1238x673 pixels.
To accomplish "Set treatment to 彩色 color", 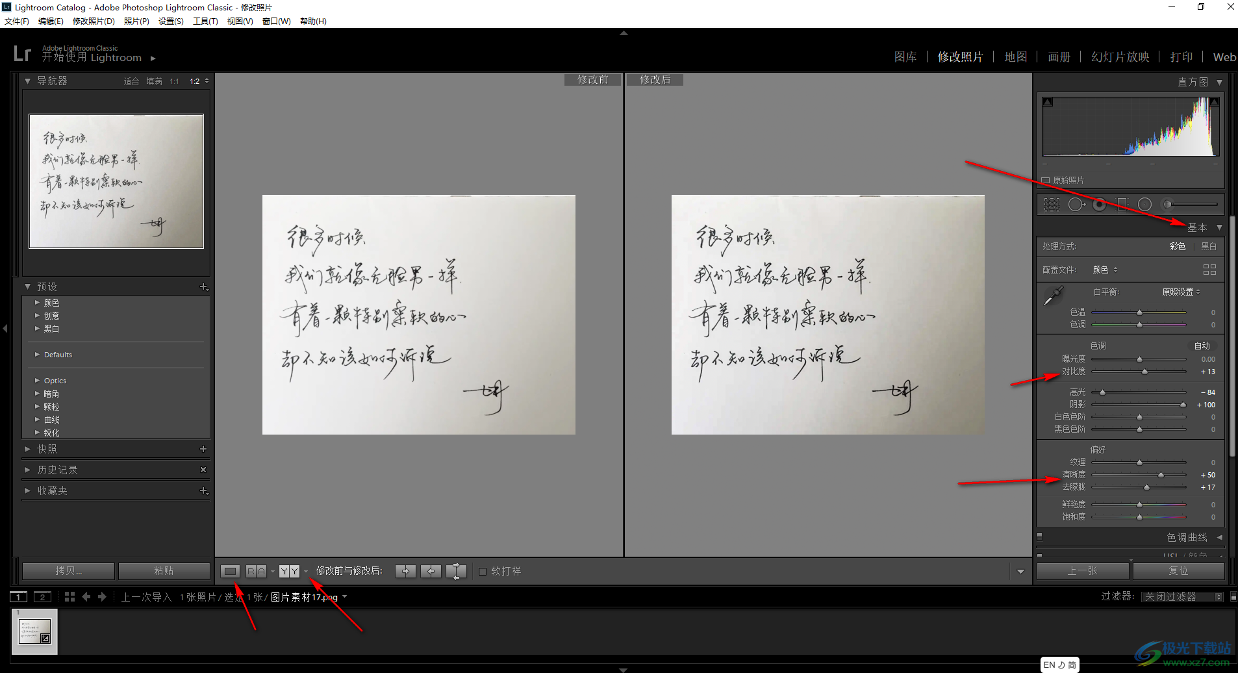I will [1178, 246].
